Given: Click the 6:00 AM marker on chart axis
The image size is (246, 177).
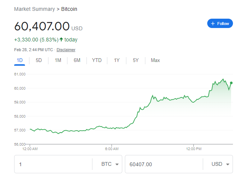Looking at the screenshot, I should [111, 149].
